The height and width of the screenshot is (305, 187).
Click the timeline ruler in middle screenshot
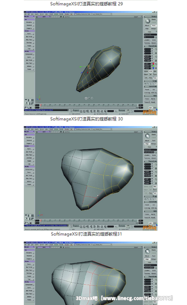(89, 220)
